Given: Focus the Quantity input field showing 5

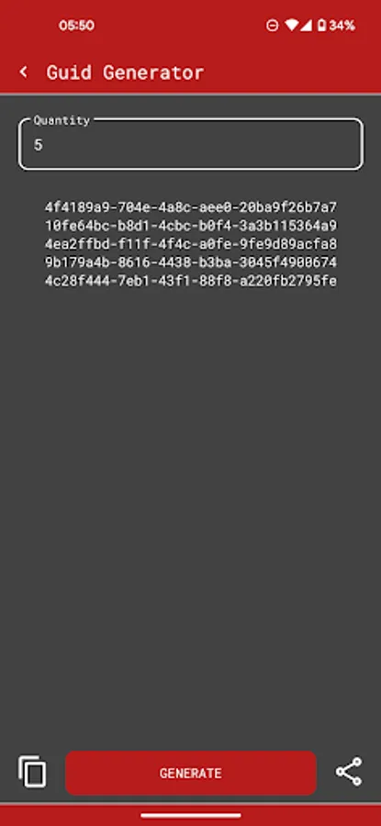Looking at the screenshot, I should pyautogui.click(x=191, y=144).
